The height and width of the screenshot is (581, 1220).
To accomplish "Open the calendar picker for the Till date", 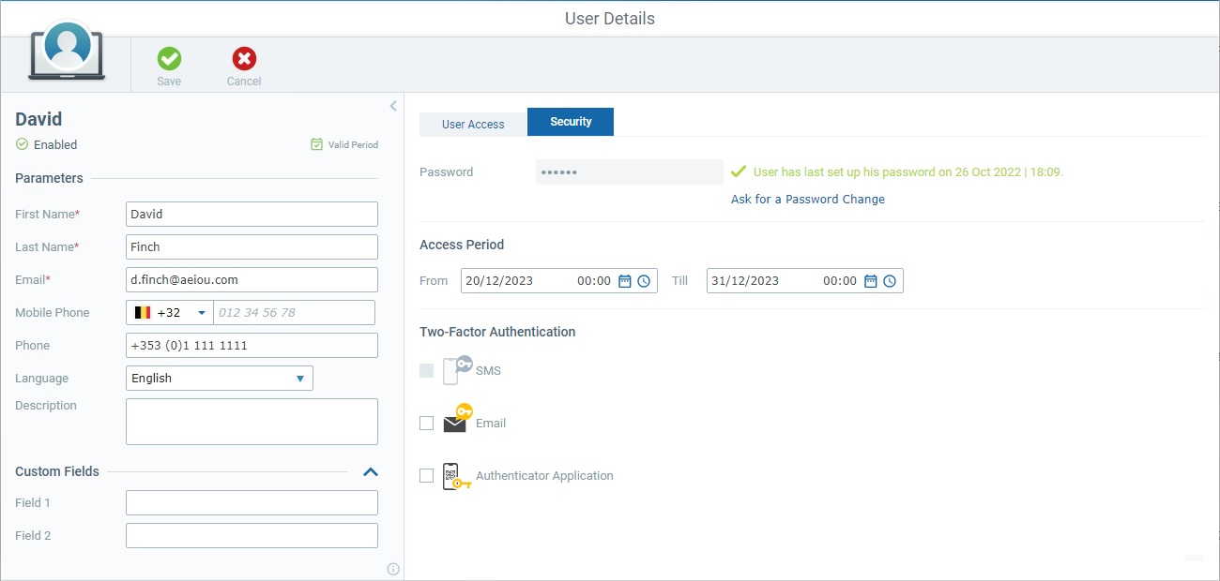I will [870, 280].
